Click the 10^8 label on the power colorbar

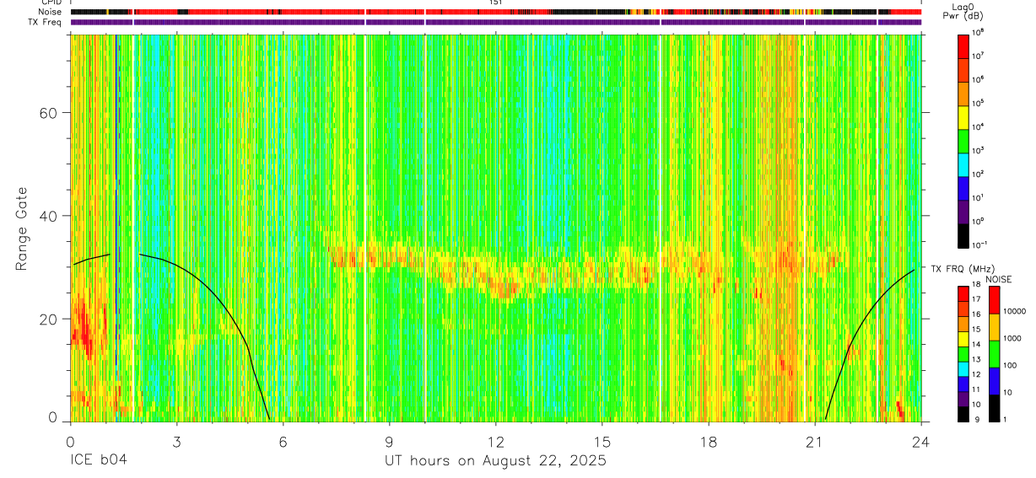pos(978,31)
